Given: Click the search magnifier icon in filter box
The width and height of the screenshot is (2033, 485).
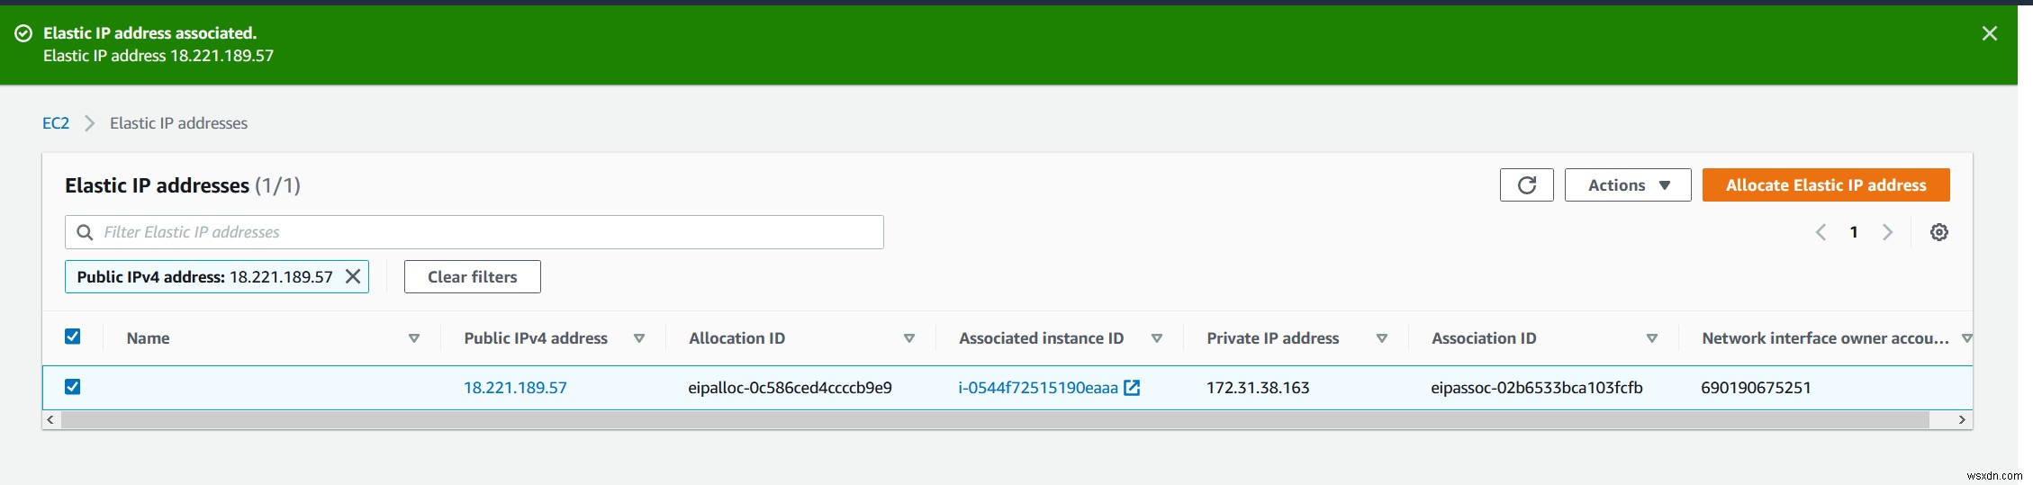Looking at the screenshot, I should [85, 232].
